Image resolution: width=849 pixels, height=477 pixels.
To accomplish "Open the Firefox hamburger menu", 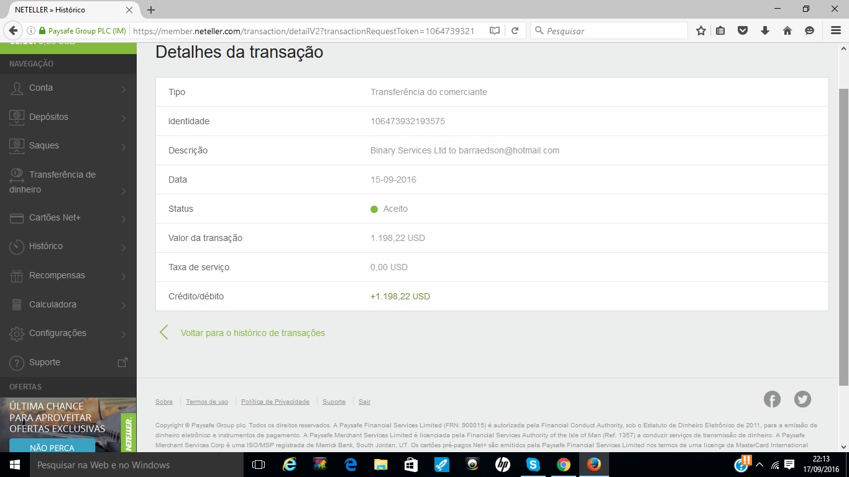I will tap(836, 30).
